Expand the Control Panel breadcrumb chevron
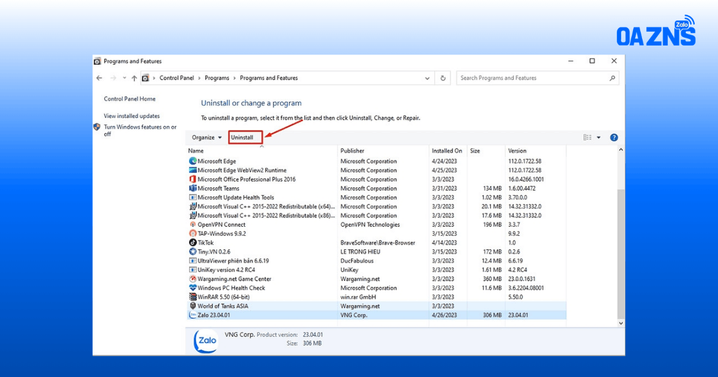718x377 pixels. [x=199, y=78]
